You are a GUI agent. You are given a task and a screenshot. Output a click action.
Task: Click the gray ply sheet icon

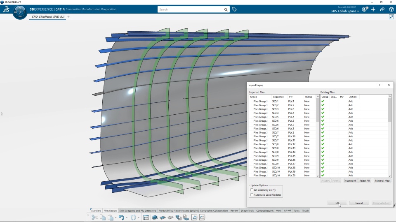(x=170, y=217)
